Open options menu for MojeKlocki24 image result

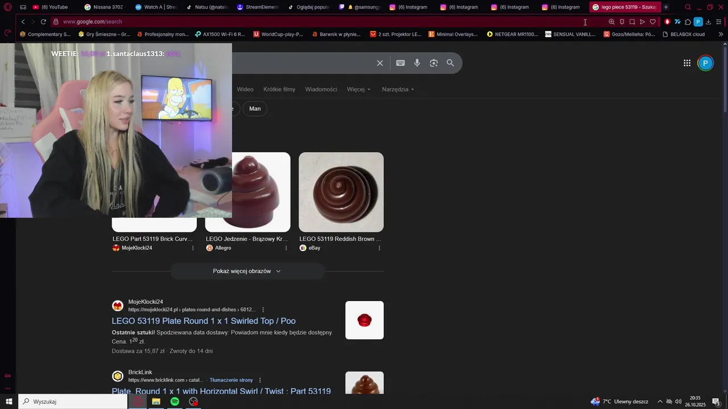[193, 248]
